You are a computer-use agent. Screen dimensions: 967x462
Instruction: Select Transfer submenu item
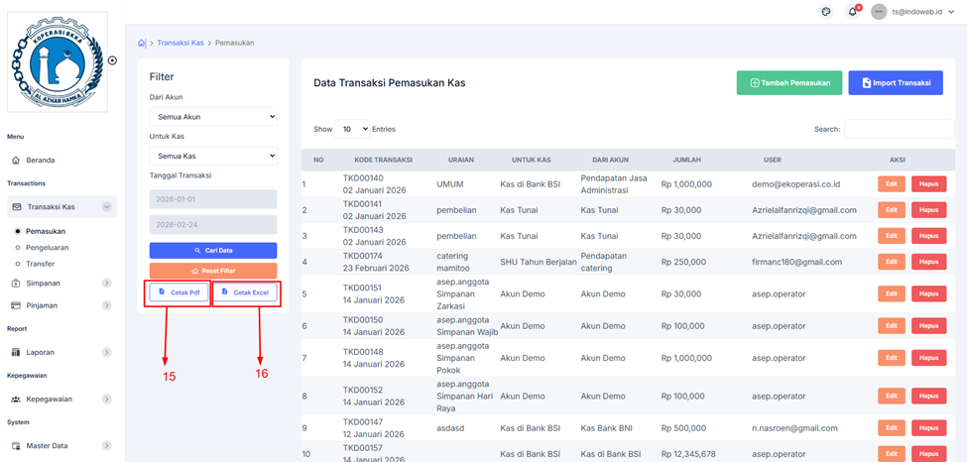tap(41, 264)
